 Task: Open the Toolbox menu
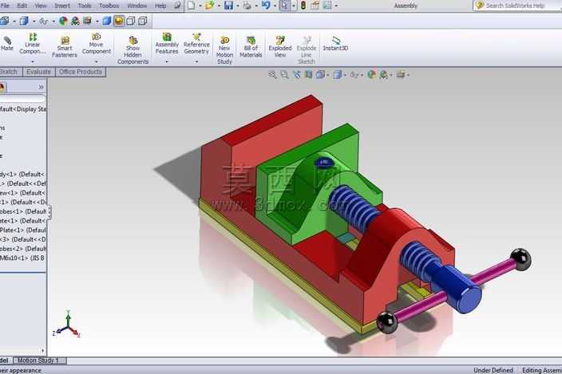tap(109, 6)
